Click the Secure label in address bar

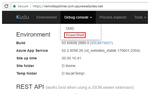[x=23, y=6]
